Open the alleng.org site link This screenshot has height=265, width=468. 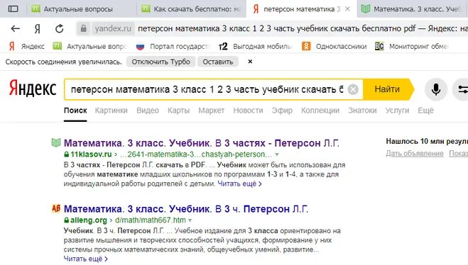[x=88, y=220]
